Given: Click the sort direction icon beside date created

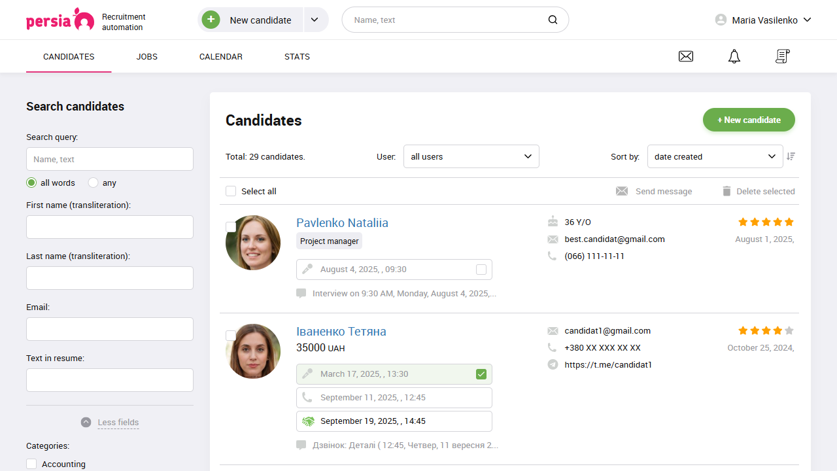Looking at the screenshot, I should [x=791, y=156].
